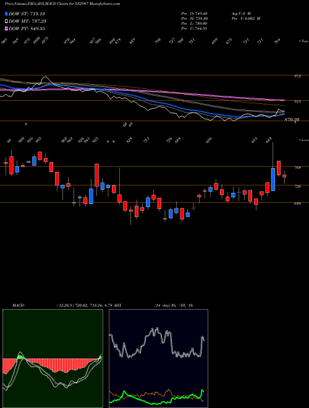Click the blue DOW ST legend swatch
Image resolution: width=309 pixels, height=408 pixels.
[x=6, y=14]
